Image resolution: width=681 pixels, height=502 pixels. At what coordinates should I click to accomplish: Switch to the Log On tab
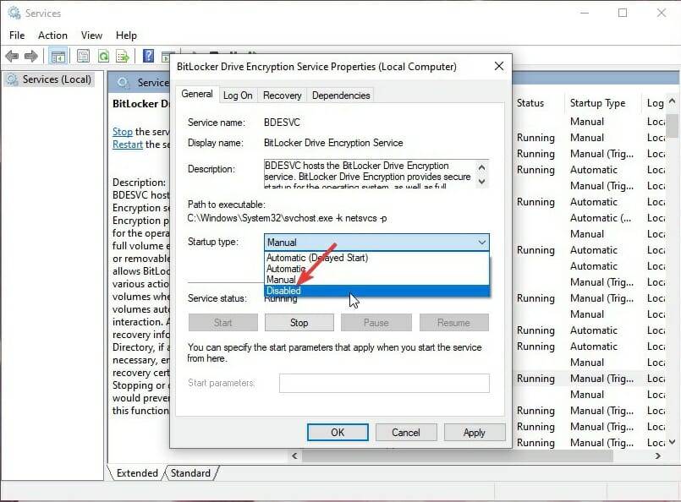(238, 95)
